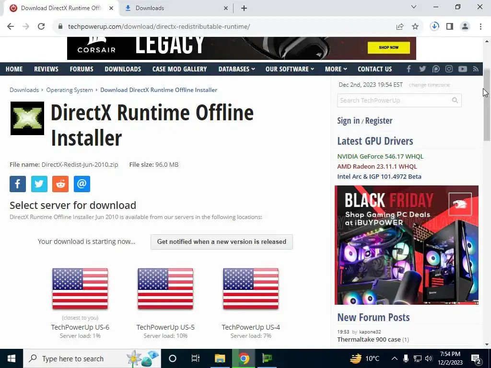Viewport: 491px width, 368px height.
Task: Click Operating System breadcrumb link
Action: pyautogui.click(x=70, y=90)
